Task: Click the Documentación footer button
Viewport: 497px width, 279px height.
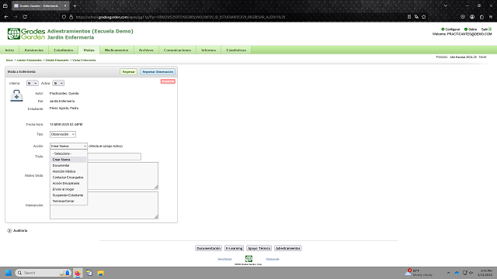Action: tap(208, 248)
